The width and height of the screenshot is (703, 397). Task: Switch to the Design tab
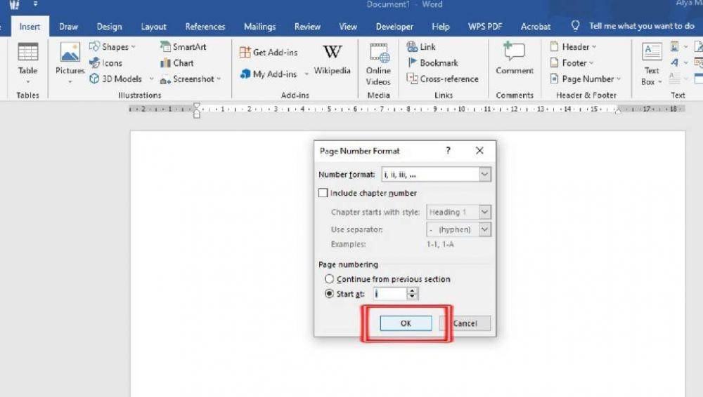pos(110,27)
